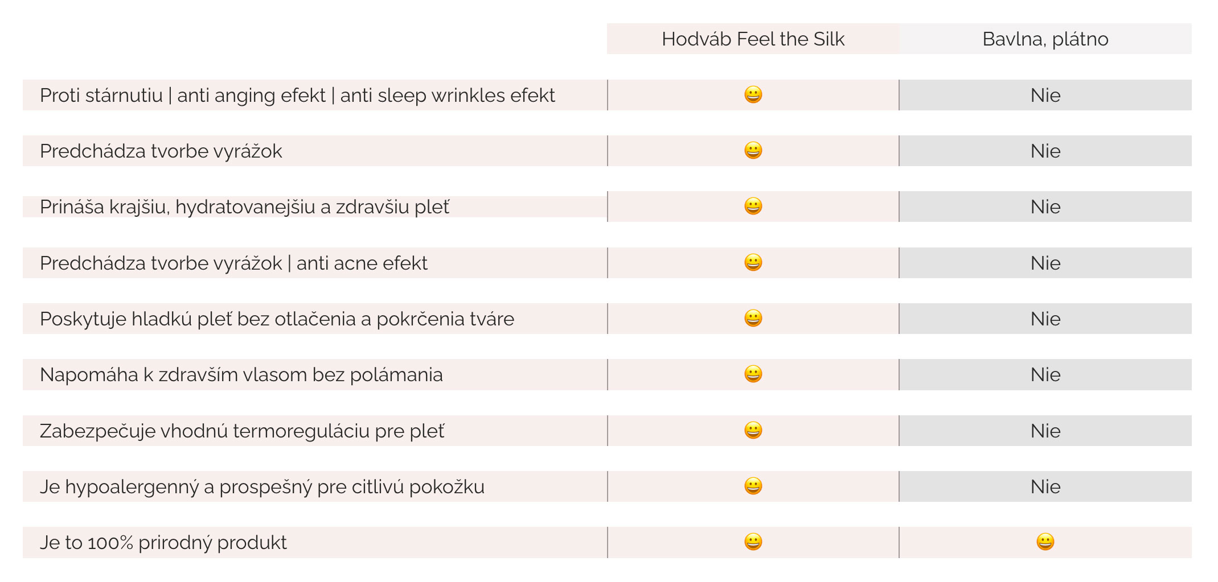
Task: Click the smiley in the anti acne efekt row
Action: (x=753, y=262)
